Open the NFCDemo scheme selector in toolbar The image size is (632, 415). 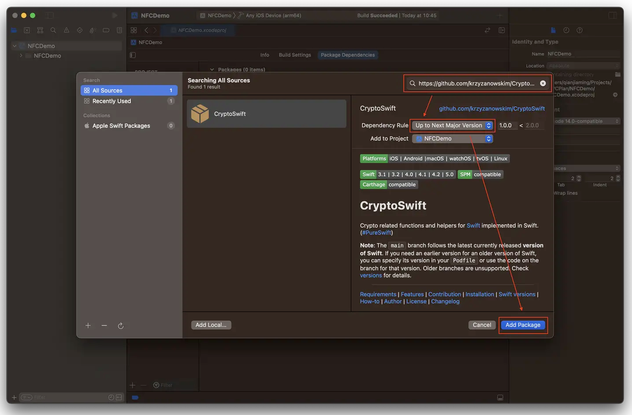(216, 15)
